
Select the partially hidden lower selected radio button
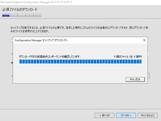pyautogui.click(x=12, y=63)
